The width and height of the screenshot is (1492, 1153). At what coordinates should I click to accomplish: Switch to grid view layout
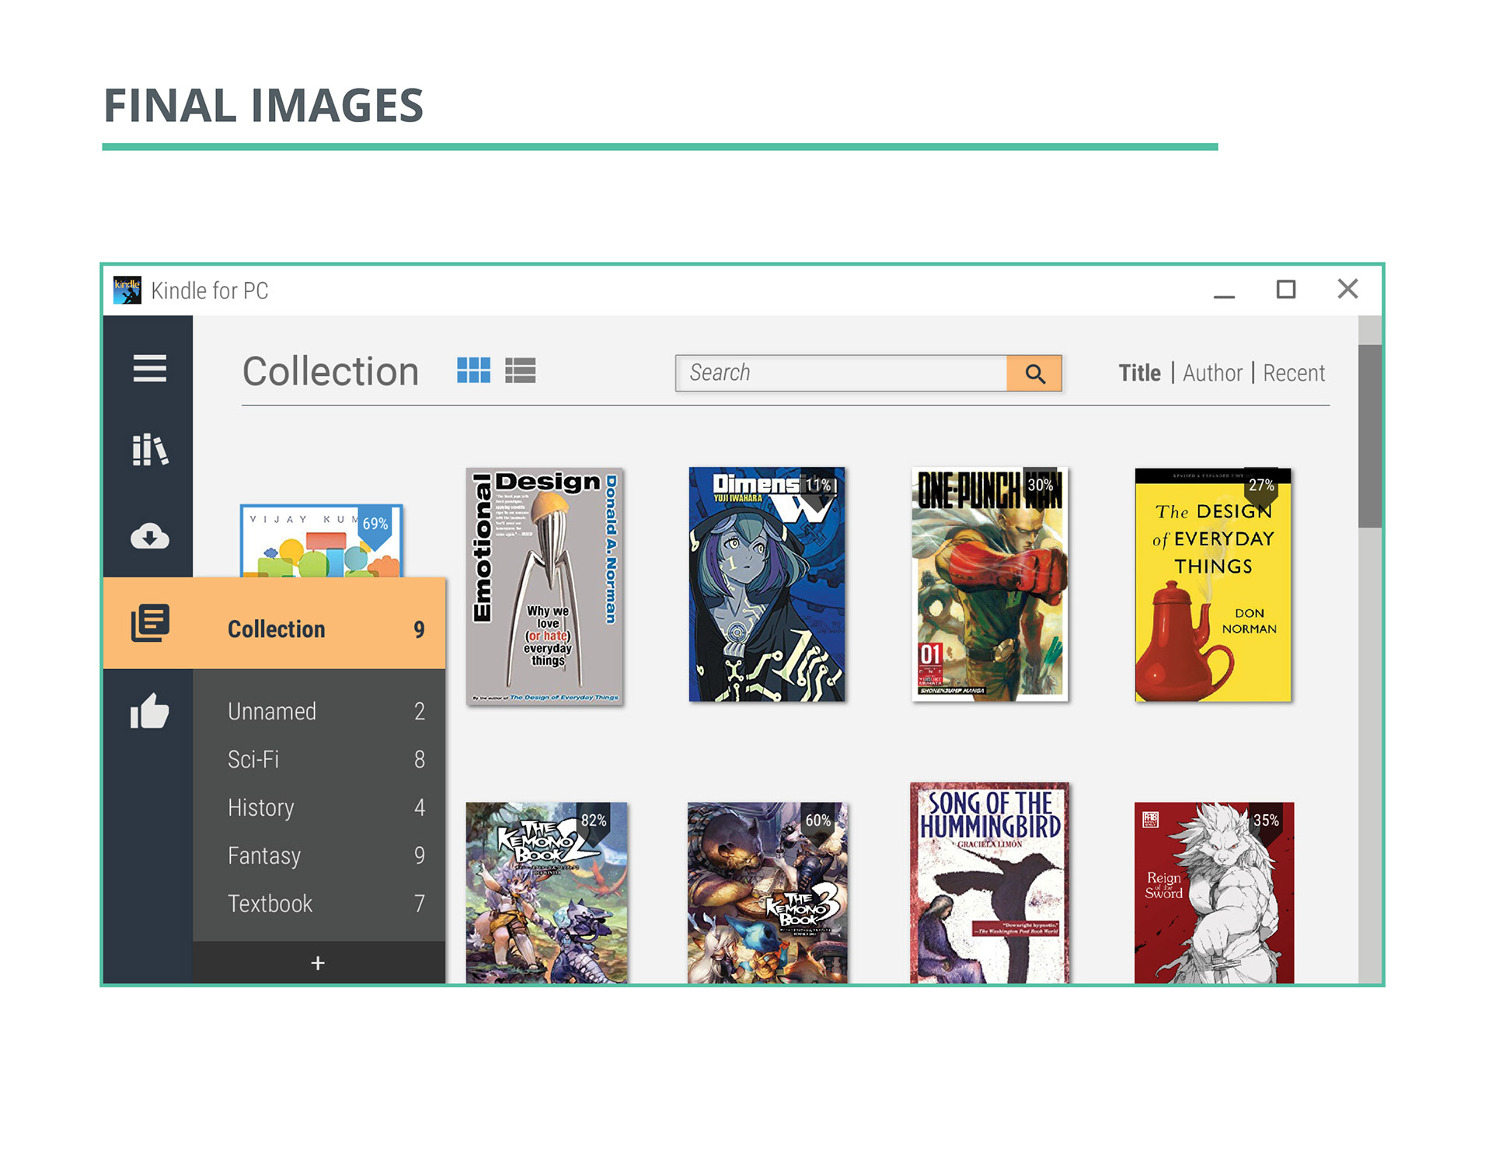(x=473, y=371)
